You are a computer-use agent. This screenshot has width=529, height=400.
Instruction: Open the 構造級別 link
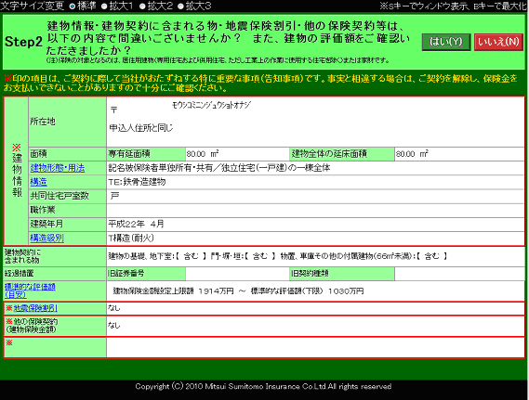[46, 238]
